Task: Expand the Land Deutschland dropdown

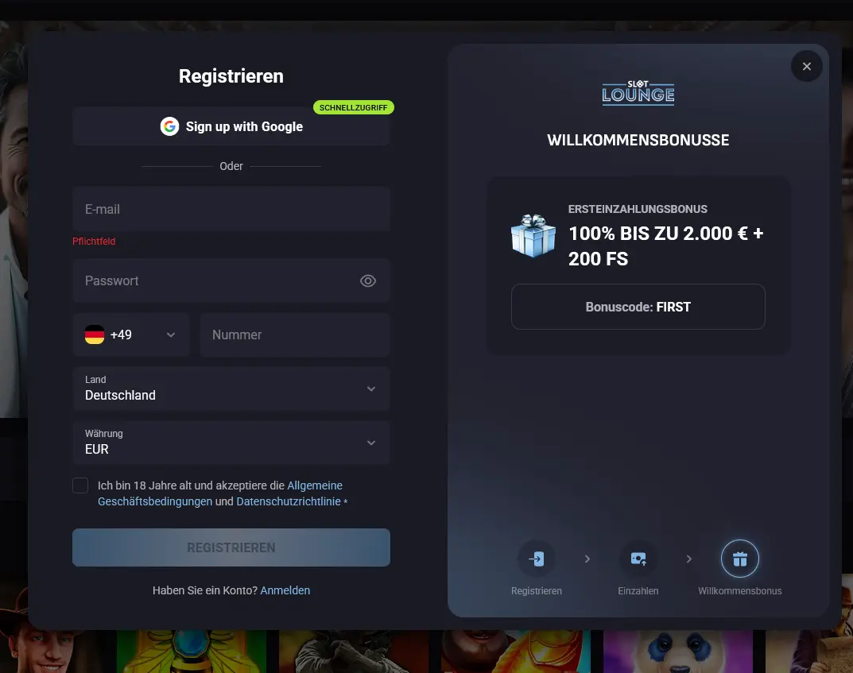Action: (231, 389)
